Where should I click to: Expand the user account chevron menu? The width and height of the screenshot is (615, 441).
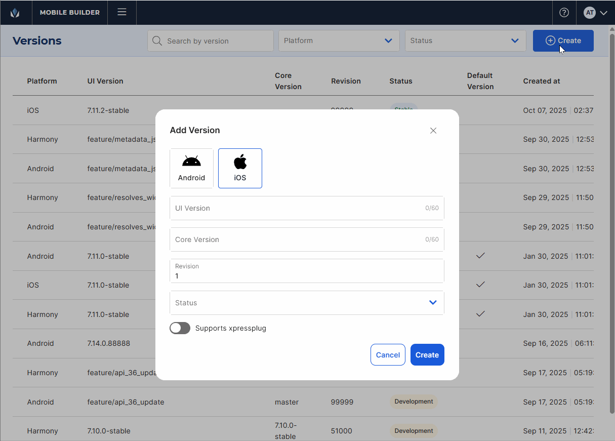tap(603, 13)
